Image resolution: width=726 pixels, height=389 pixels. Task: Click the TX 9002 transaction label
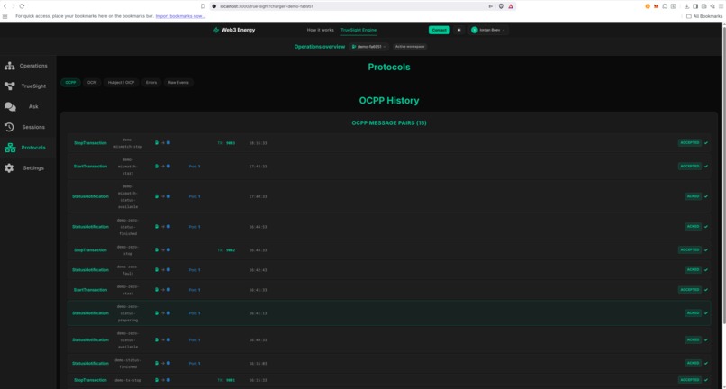pyautogui.click(x=226, y=250)
